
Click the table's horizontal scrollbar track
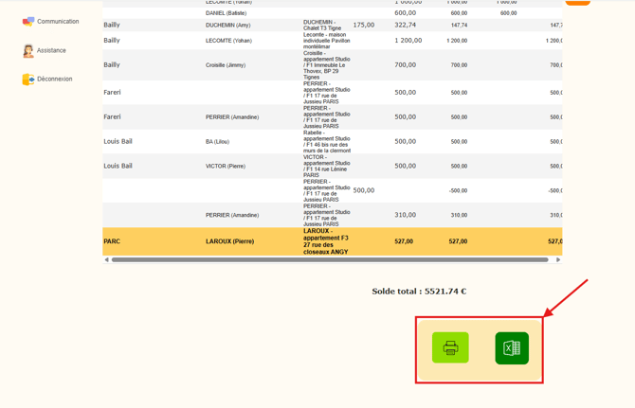(x=330, y=259)
